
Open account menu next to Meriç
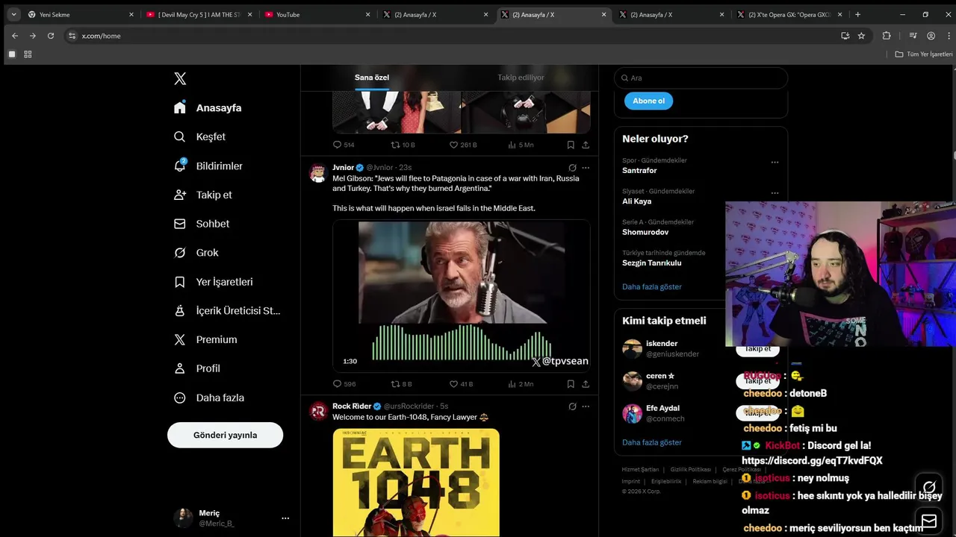tap(285, 518)
